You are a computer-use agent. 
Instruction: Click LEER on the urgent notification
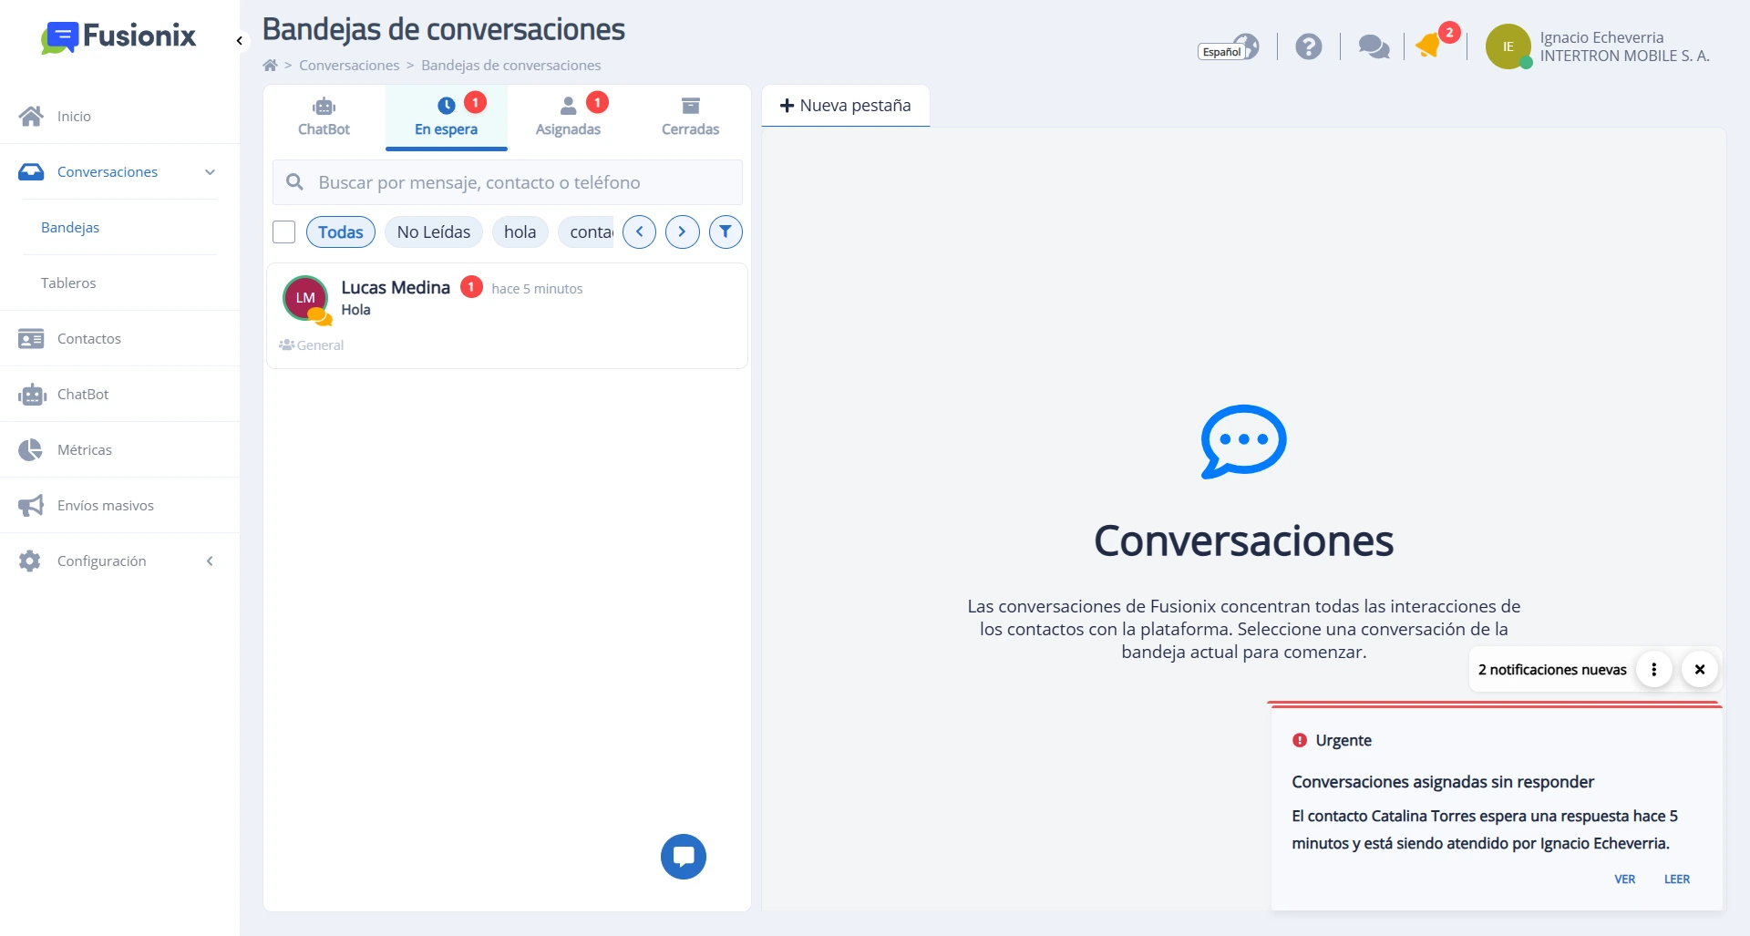1677,879
